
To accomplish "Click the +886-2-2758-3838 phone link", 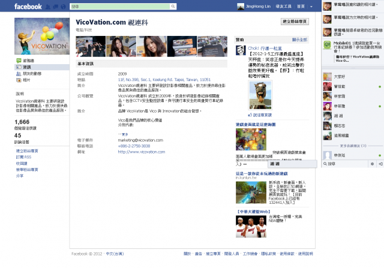I will click(x=134, y=146).
